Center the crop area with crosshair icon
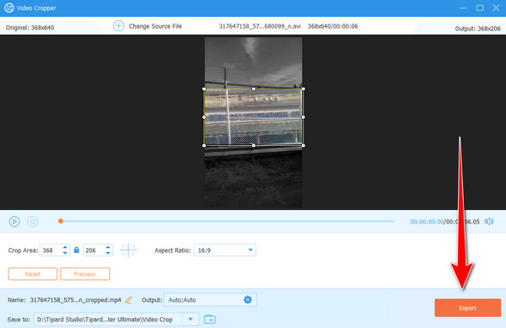The height and width of the screenshot is (328, 506). (x=128, y=250)
